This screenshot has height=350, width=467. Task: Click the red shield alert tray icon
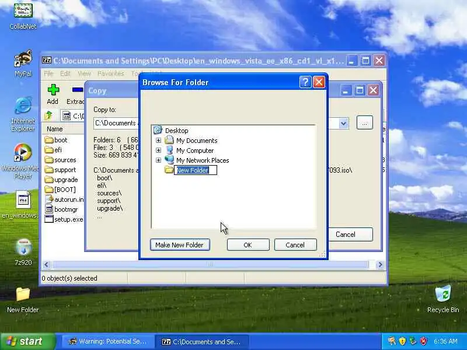tap(423, 341)
